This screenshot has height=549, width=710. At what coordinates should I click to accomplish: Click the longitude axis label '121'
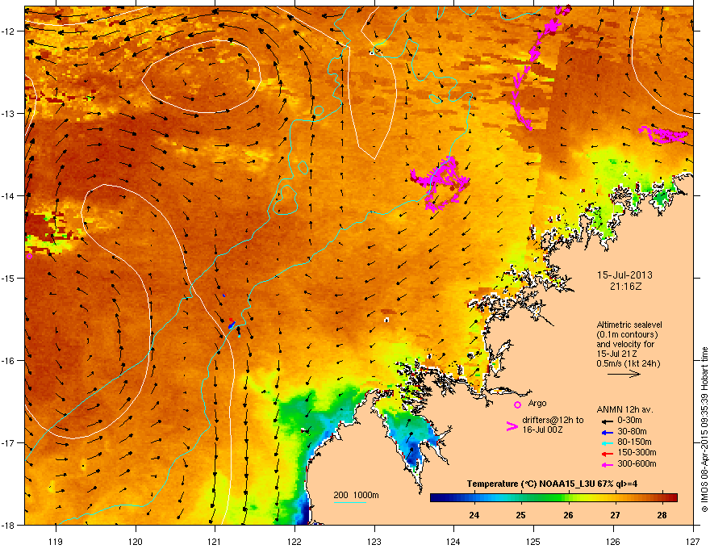[x=215, y=542]
